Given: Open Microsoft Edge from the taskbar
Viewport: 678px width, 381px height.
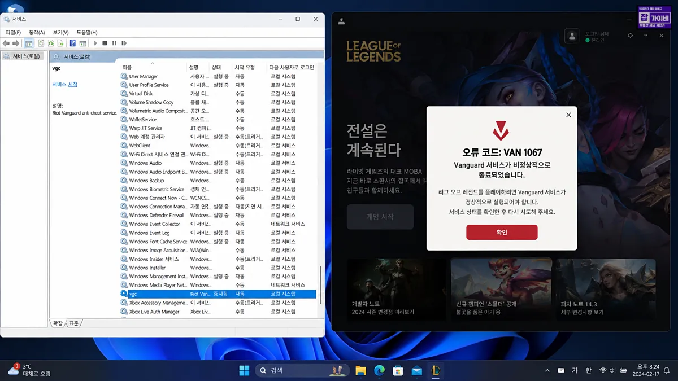Looking at the screenshot, I should [379, 370].
